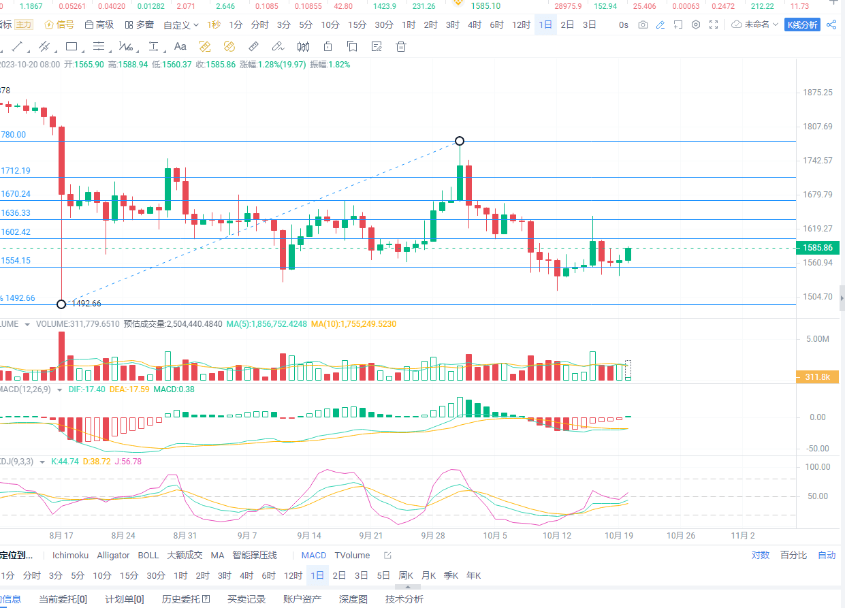Select the trend line drawing tool
Image resolution: width=845 pixels, height=608 pixels.
(x=17, y=46)
